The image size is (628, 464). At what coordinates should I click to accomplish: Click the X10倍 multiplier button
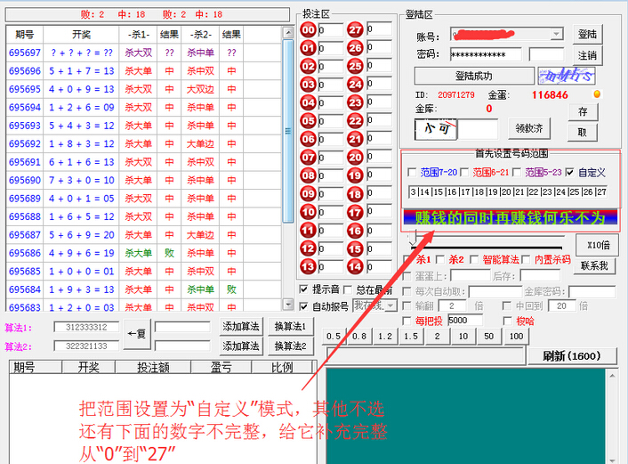pyautogui.click(x=599, y=245)
